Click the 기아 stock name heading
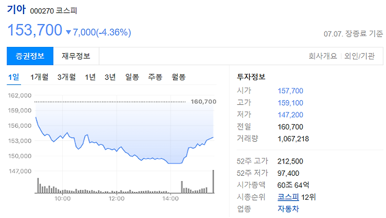This screenshot has height=218, width=386. tap(16, 9)
